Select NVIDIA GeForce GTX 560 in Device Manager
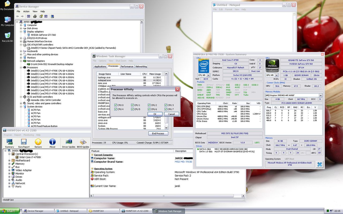 [x=43, y=35]
